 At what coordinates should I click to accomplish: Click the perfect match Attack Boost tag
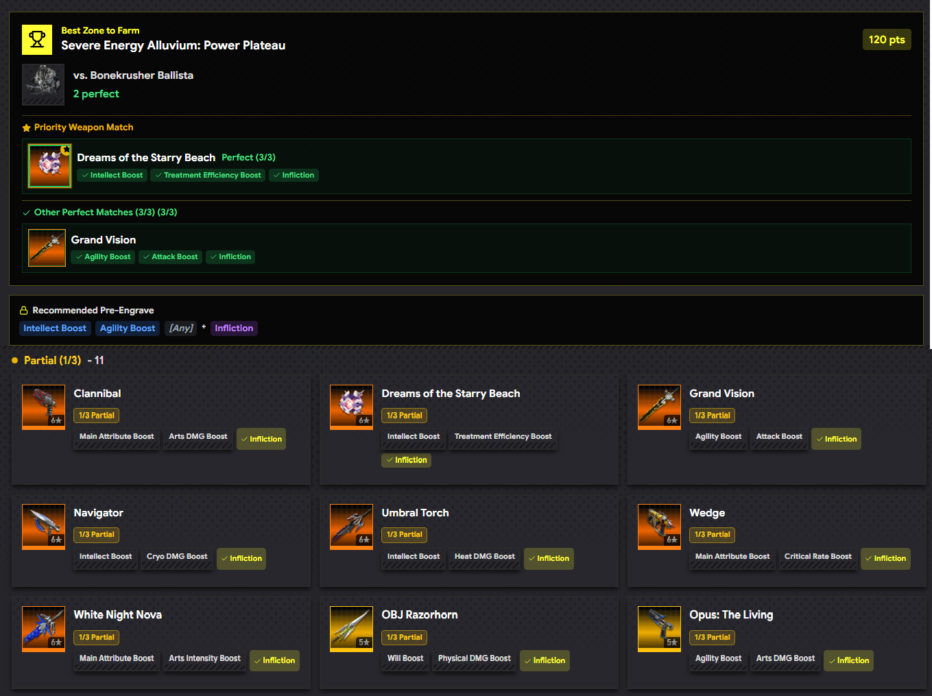(x=170, y=257)
